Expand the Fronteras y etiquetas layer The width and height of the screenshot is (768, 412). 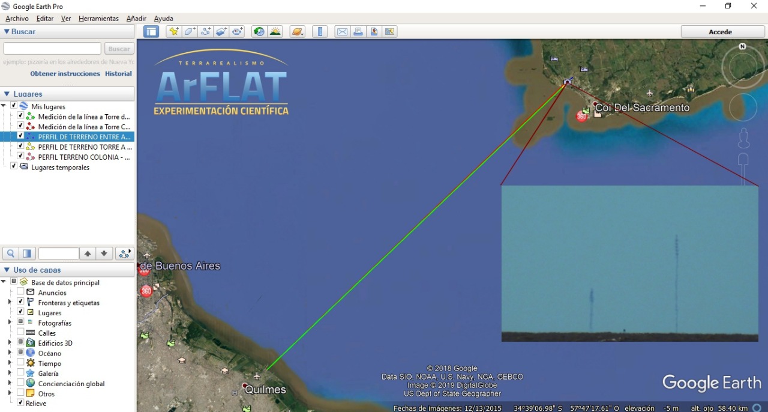10,303
